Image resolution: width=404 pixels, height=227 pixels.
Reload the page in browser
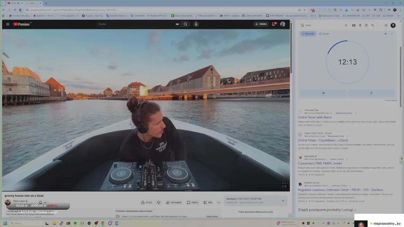pyautogui.click(x=15, y=10)
